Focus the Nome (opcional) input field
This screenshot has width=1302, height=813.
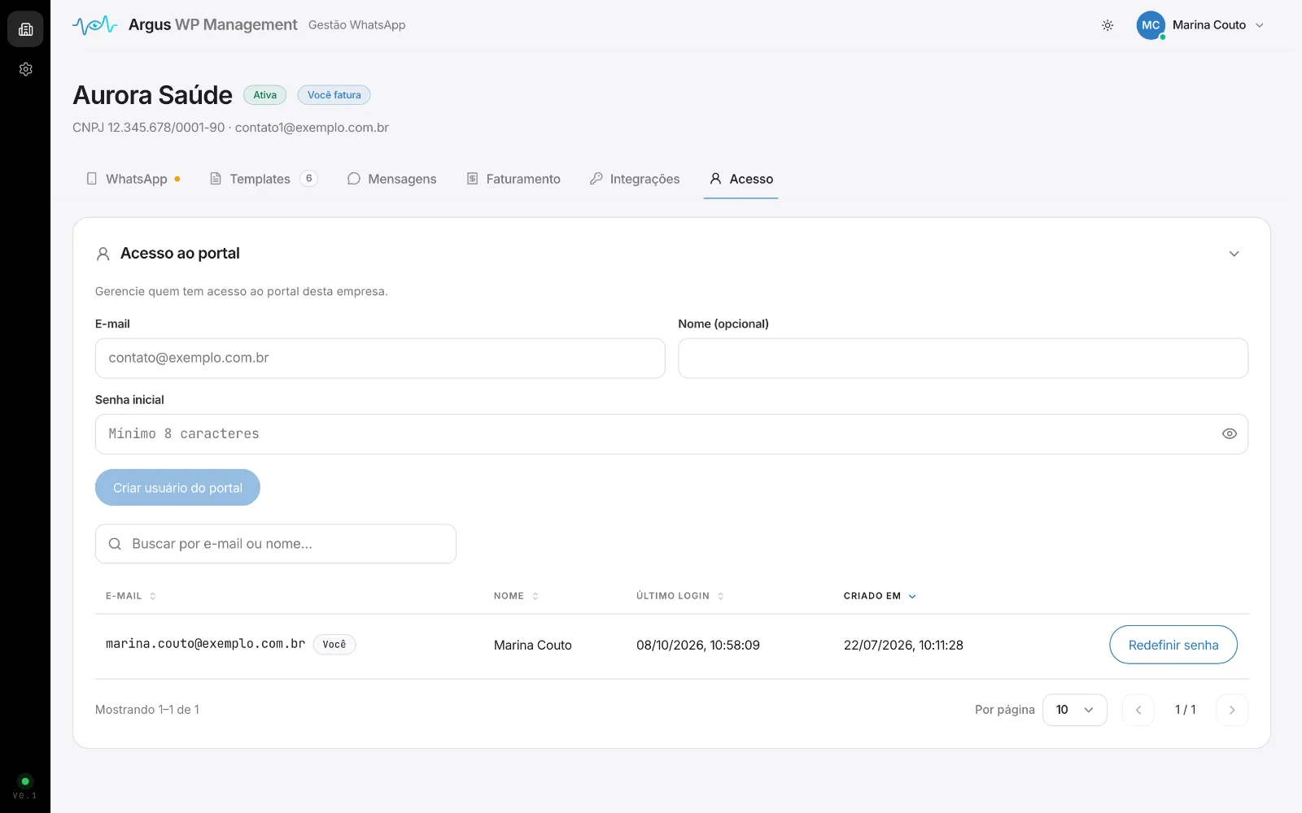(x=963, y=359)
